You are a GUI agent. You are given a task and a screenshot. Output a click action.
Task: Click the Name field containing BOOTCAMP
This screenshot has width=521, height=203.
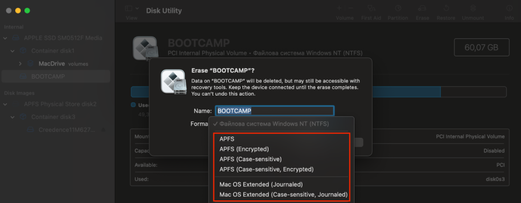click(274, 110)
